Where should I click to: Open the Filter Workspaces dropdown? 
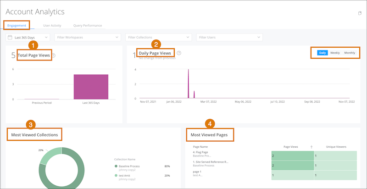click(88, 37)
